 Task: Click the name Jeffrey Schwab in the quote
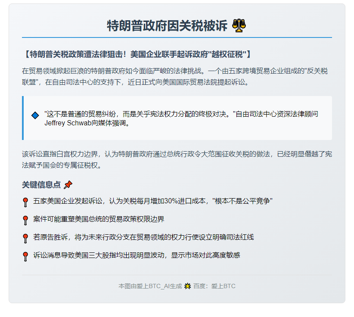tap(68, 123)
